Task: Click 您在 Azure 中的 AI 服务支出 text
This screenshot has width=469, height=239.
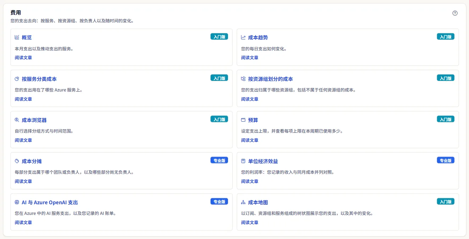Action: pos(65,213)
